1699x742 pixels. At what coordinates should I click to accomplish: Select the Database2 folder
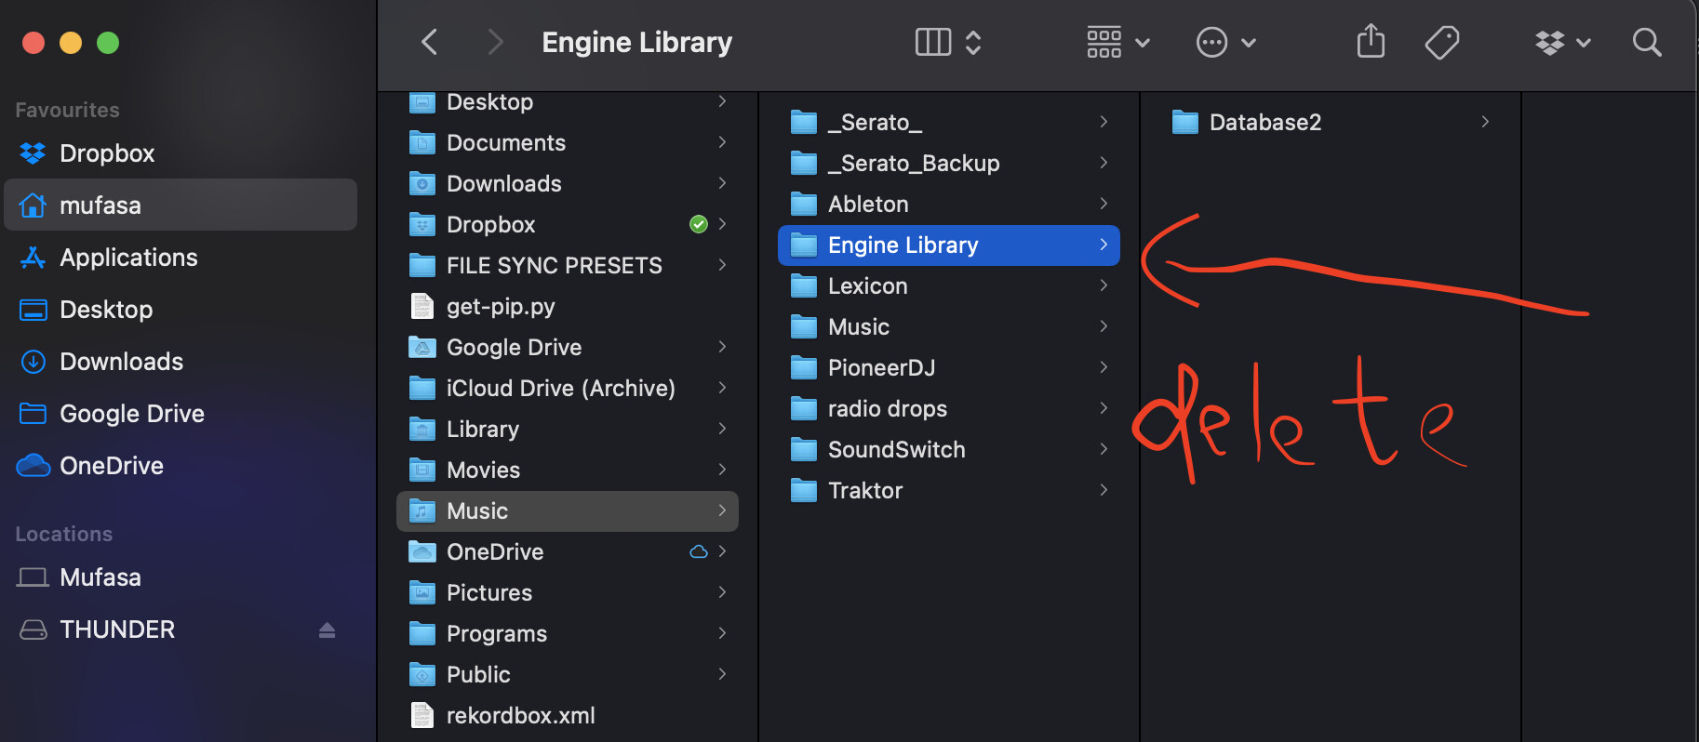(x=1331, y=123)
